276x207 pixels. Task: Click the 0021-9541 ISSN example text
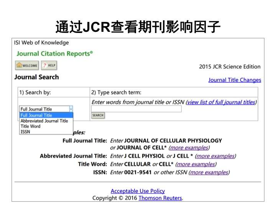click(x=138, y=172)
